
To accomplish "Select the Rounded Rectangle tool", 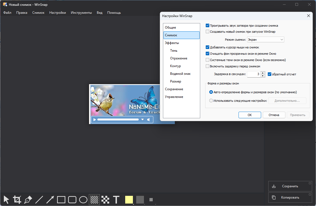I will tap(72, 199).
